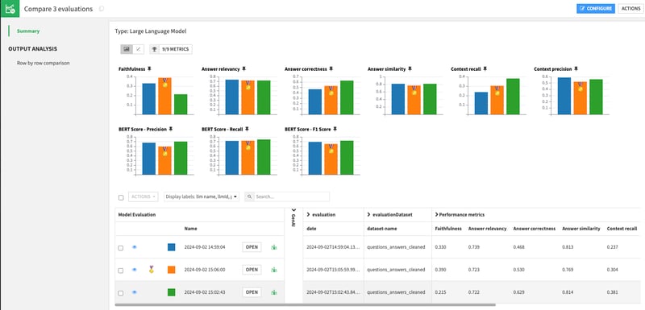Click the pin icon beside Context recall
The width and height of the screenshot is (645, 310).
click(x=485, y=69)
